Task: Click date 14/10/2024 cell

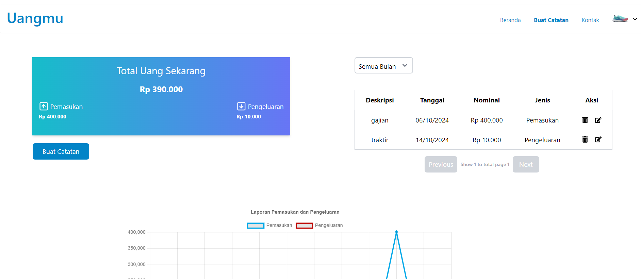Action: 432,140
